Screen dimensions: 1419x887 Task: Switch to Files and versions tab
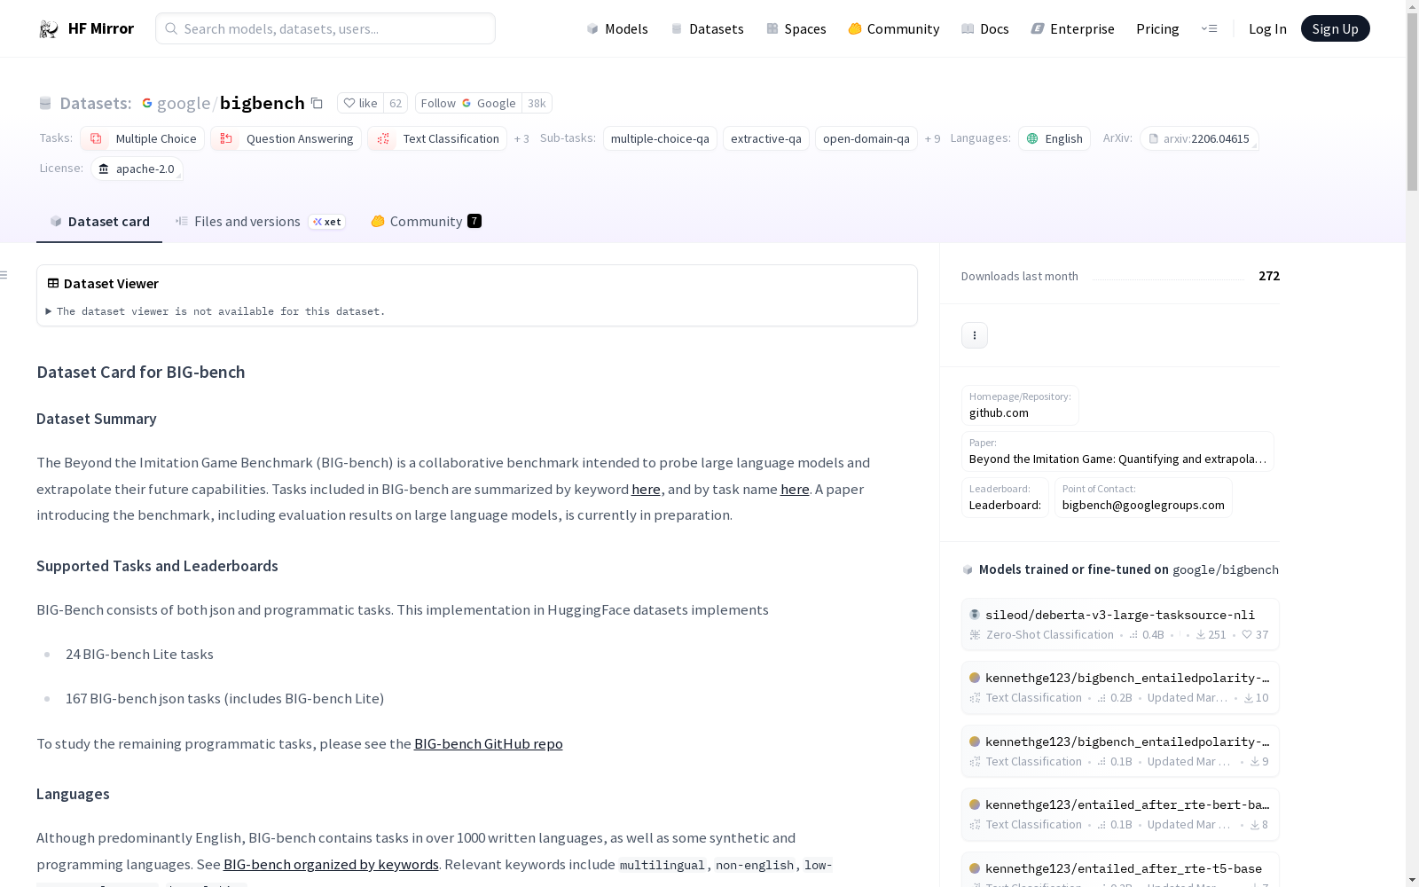pyautogui.click(x=247, y=222)
